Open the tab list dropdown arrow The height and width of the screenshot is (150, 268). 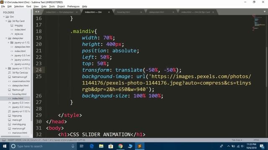(265, 12)
